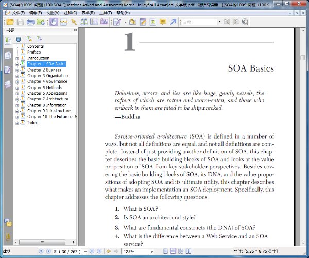
Task: Open the binoculars search tool
Action: (x=84, y=22)
